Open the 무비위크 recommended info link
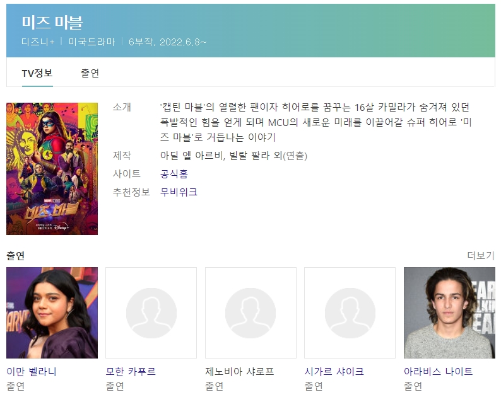This screenshot has width=501, height=402. [x=179, y=192]
